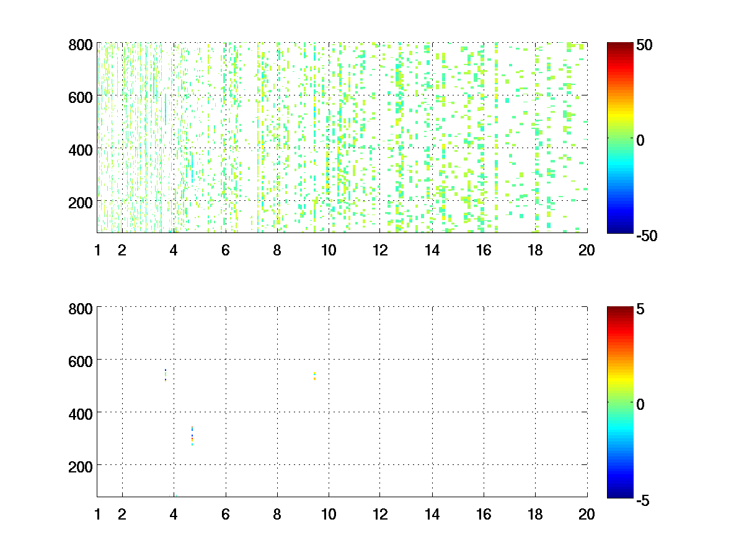
Task: Click the x-axis tick label '10' under the upper plot
Action: [x=328, y=250]
